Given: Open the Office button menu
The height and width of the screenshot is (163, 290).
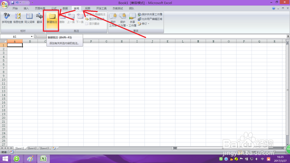Looking at the screenshot, I should 4,4.
